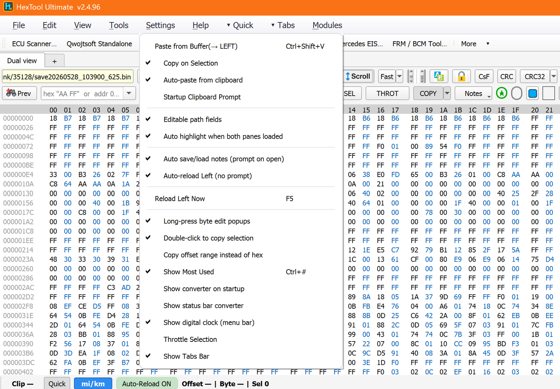Click the Prev button with motorcycle icon
Image resolution: width=560 pixels, height=389 pixels.
(19, 93)
